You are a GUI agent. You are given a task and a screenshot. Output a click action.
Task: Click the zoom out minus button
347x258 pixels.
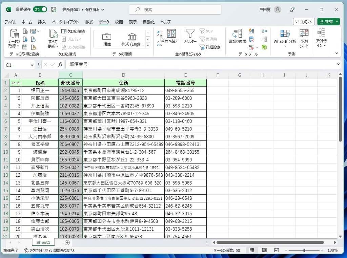[286, 250]
